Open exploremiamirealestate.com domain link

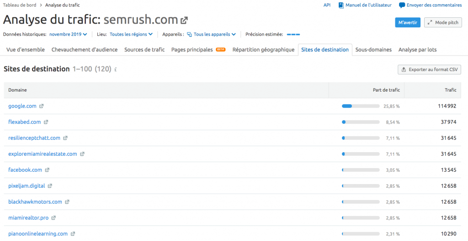click(43, 154)
